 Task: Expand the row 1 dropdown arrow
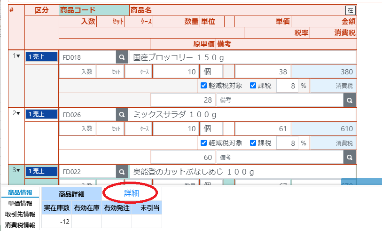(18, 56)
